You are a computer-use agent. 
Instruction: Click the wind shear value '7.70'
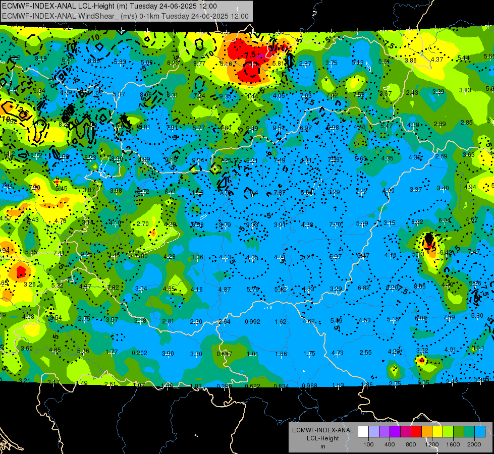click(x=335, y=224)
